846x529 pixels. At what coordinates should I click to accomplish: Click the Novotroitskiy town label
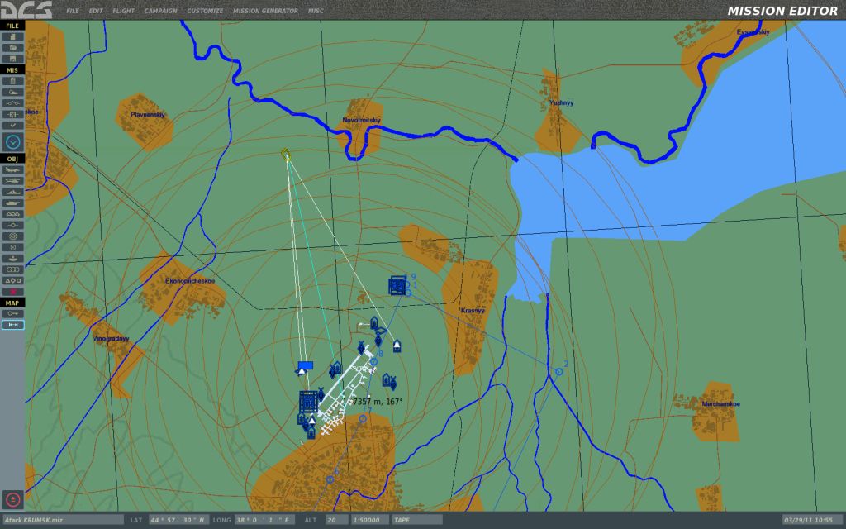click(x=362, y=120)
